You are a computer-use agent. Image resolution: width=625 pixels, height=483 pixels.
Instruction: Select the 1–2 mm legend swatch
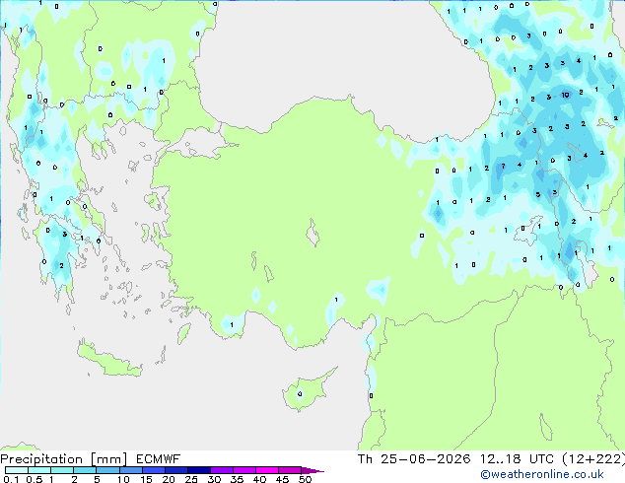click(x=62, y=470)
